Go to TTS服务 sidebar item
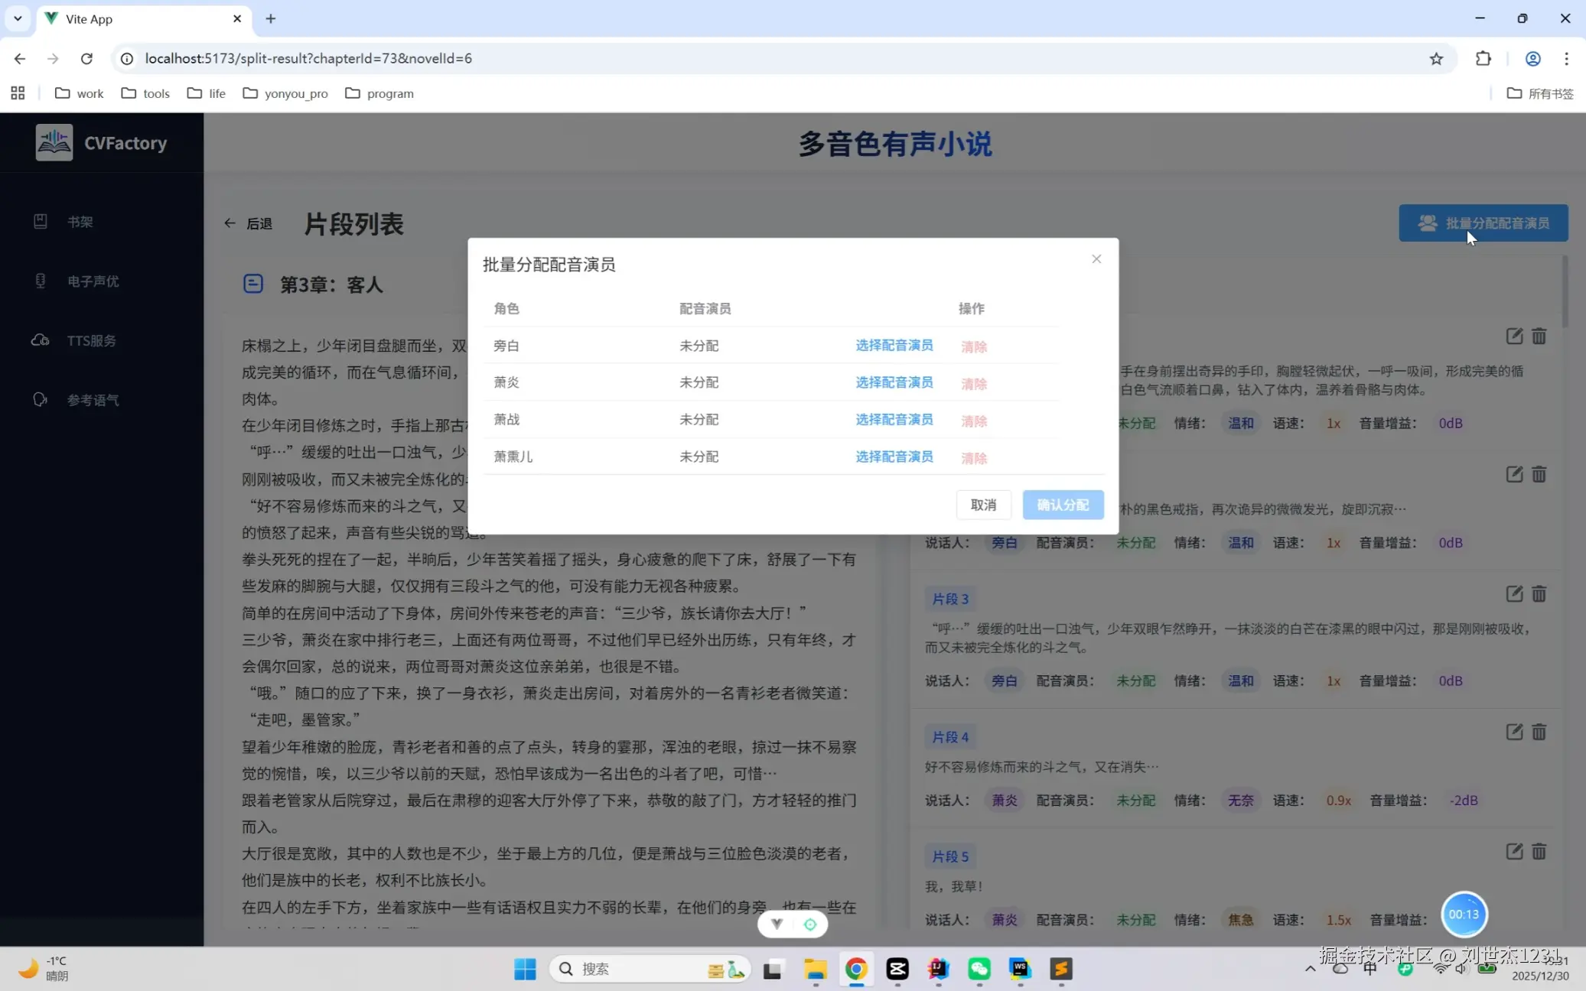The image size is (1586, 991). coord(91,340)
